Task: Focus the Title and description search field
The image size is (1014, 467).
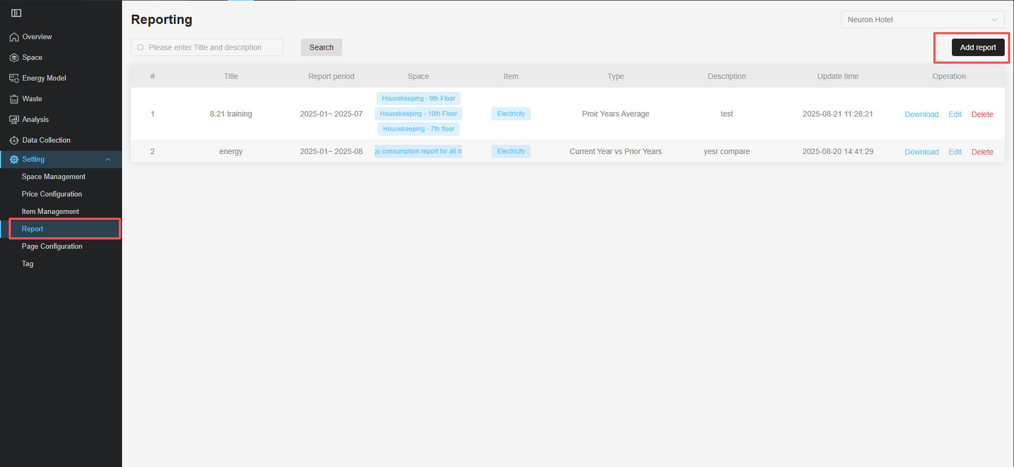Action: [210, 47]
